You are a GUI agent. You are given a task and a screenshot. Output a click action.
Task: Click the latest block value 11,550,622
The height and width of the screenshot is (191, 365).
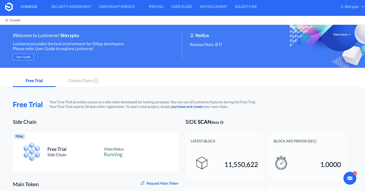click(241, 165)
